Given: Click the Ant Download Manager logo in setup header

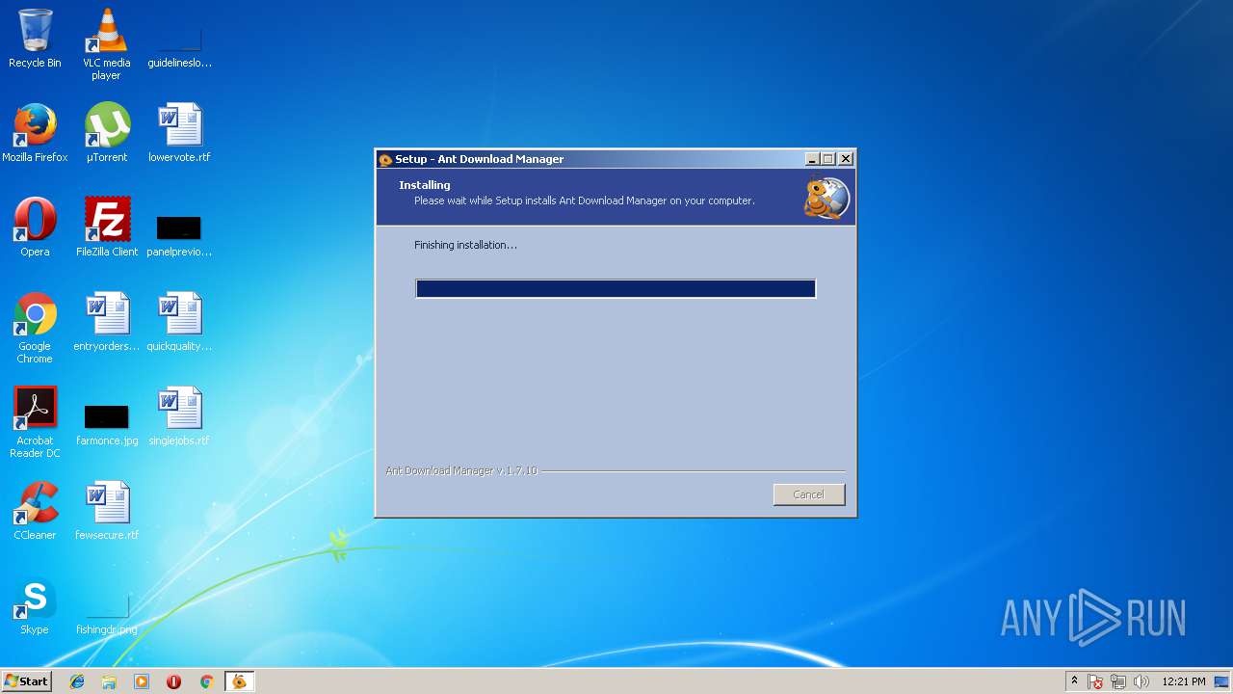Looking at the screenshot, I should [x=826, y=198].
